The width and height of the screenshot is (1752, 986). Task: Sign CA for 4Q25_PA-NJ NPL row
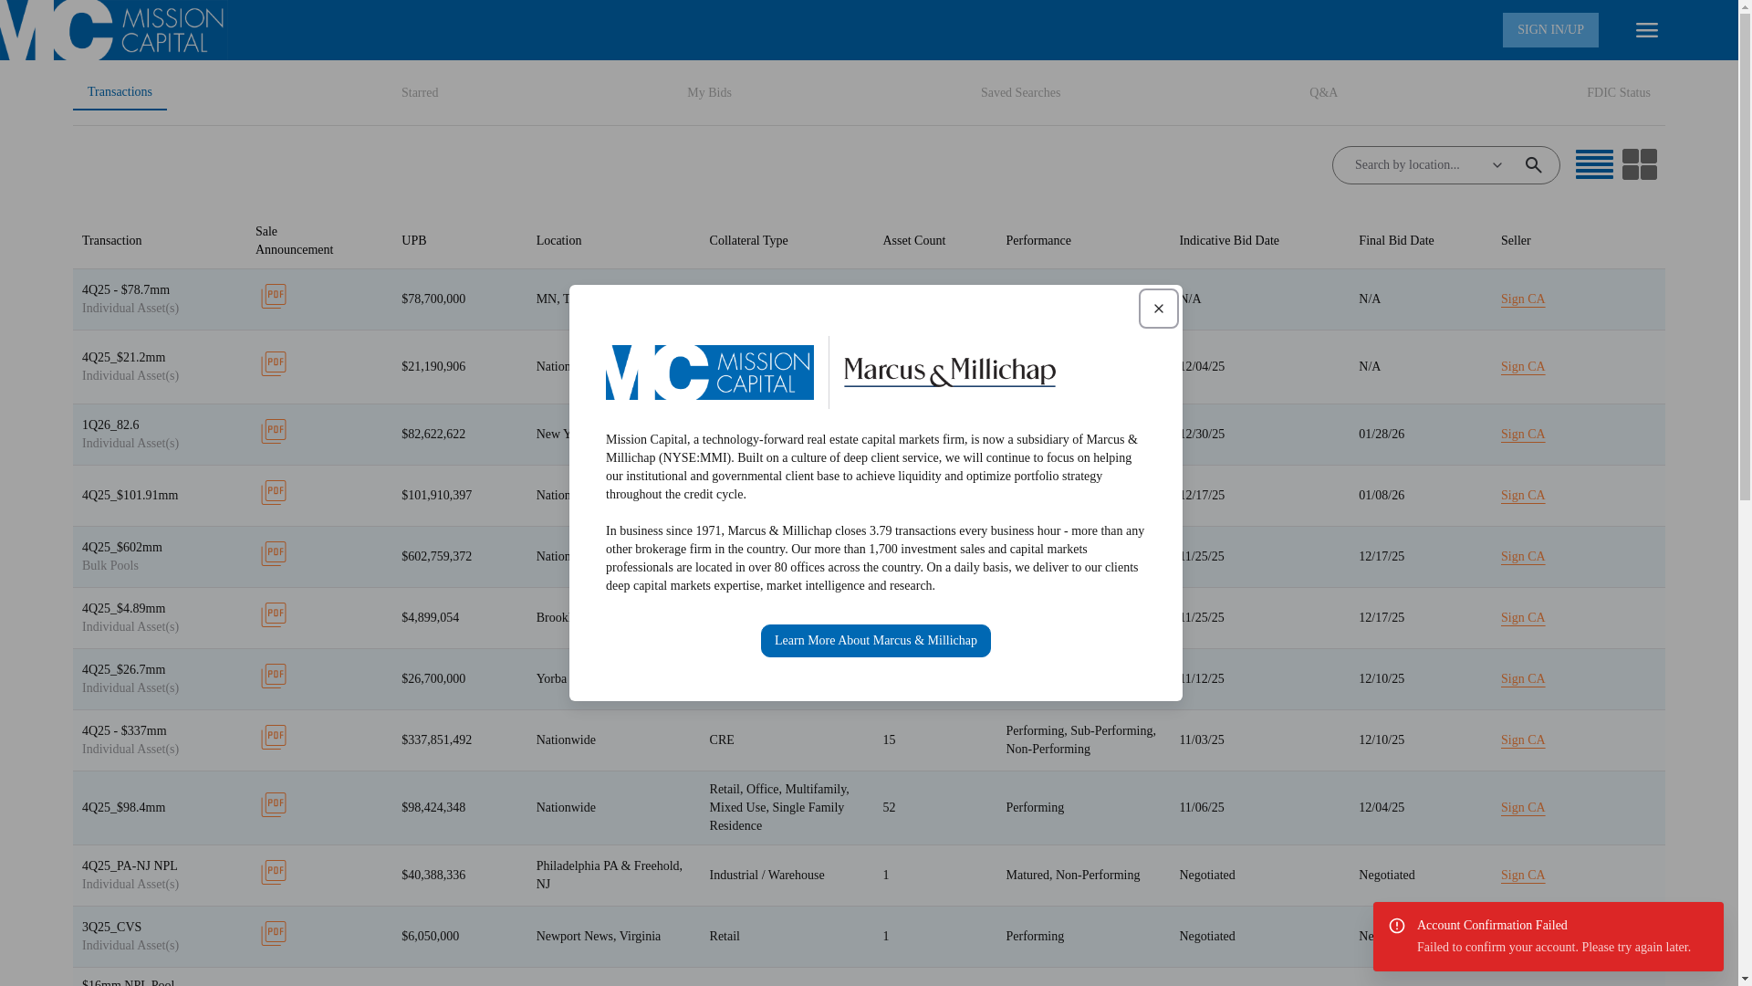pos(1522,876)
